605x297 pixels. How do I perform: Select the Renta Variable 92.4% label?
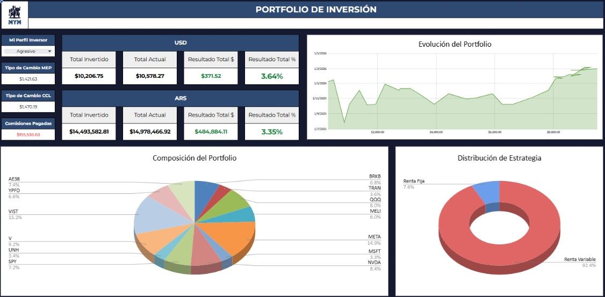coord(580,262)
